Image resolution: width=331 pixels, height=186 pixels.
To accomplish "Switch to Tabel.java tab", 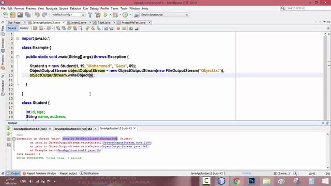I will (104, 22).
